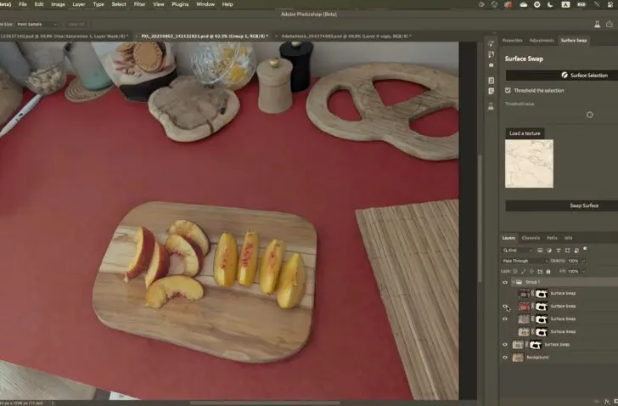618x406 pixels.
Task: Lock position icon in Layers panel
Action: click(x=531, y=271)
